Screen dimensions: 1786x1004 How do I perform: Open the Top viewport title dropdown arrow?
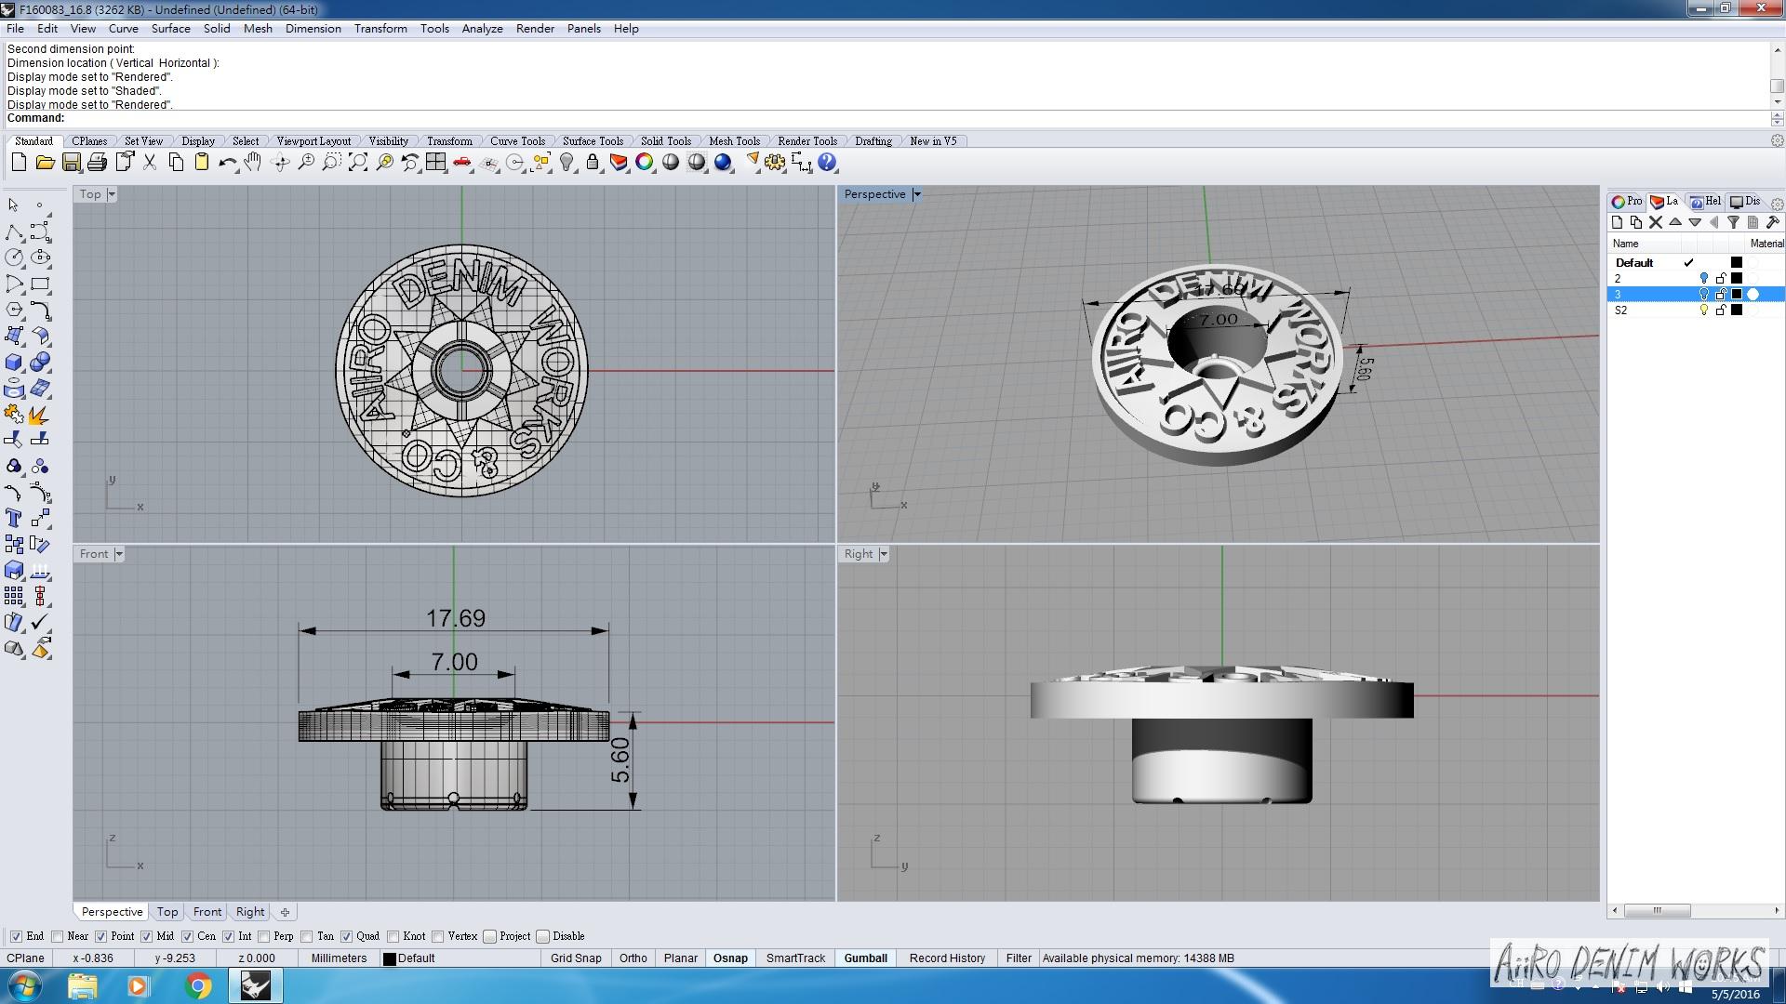coord(112,194)
